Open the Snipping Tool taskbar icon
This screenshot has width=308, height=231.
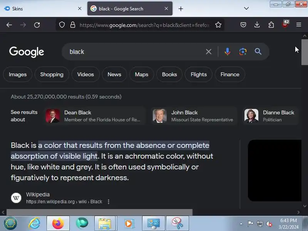[177, 223]
